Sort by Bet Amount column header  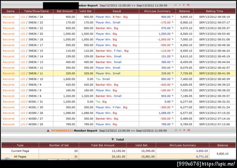(65, 11)
